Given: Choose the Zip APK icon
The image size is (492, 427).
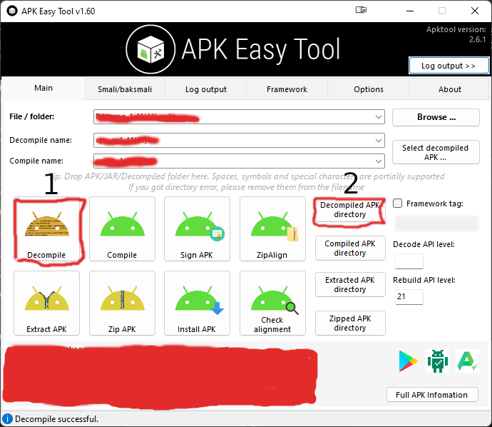Looking at the screenshot, I should pyautogui.click(x=122, y=303).
